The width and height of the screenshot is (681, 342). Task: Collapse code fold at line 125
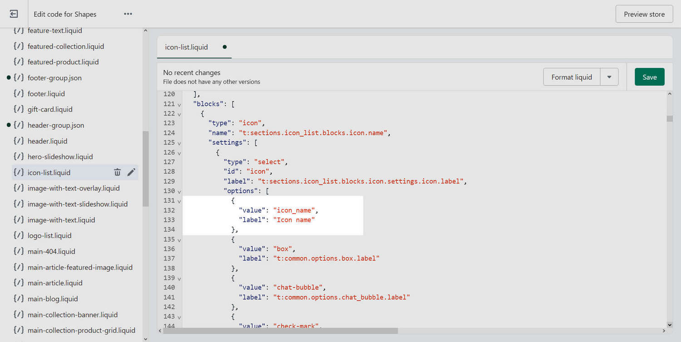179,143
